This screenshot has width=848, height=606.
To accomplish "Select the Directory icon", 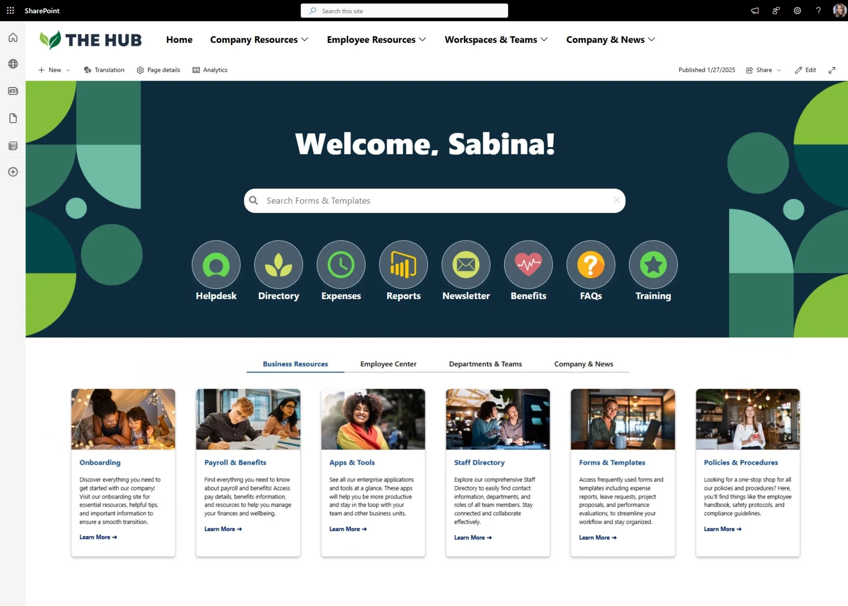I will click(x=278, y=264).
